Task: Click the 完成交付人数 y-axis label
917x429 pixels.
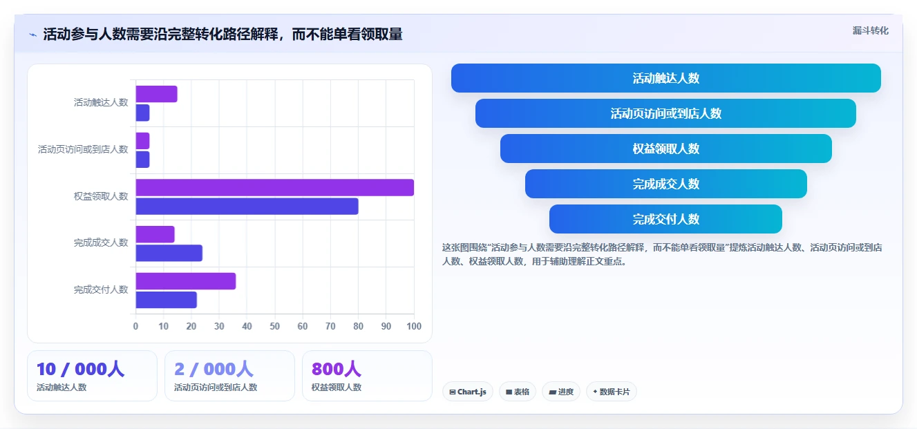Action: click(101, 289)
